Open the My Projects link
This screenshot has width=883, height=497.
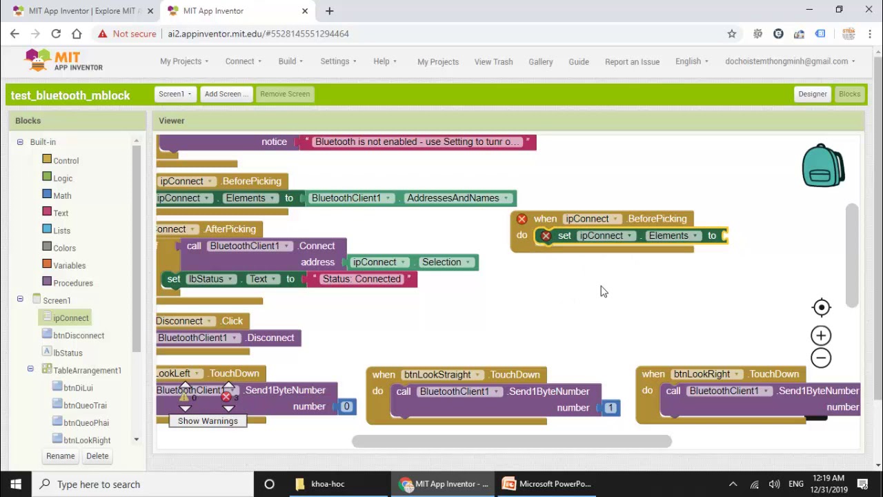point(438,61)
